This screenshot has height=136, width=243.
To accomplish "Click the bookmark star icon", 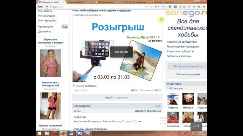I will coord(180,7).
